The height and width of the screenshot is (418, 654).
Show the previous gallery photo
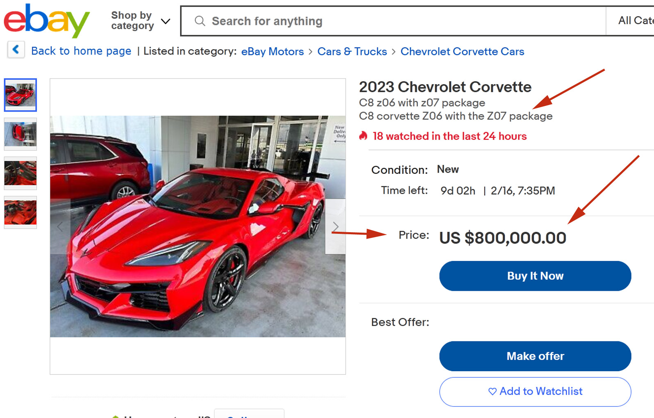tap(60, 226)
